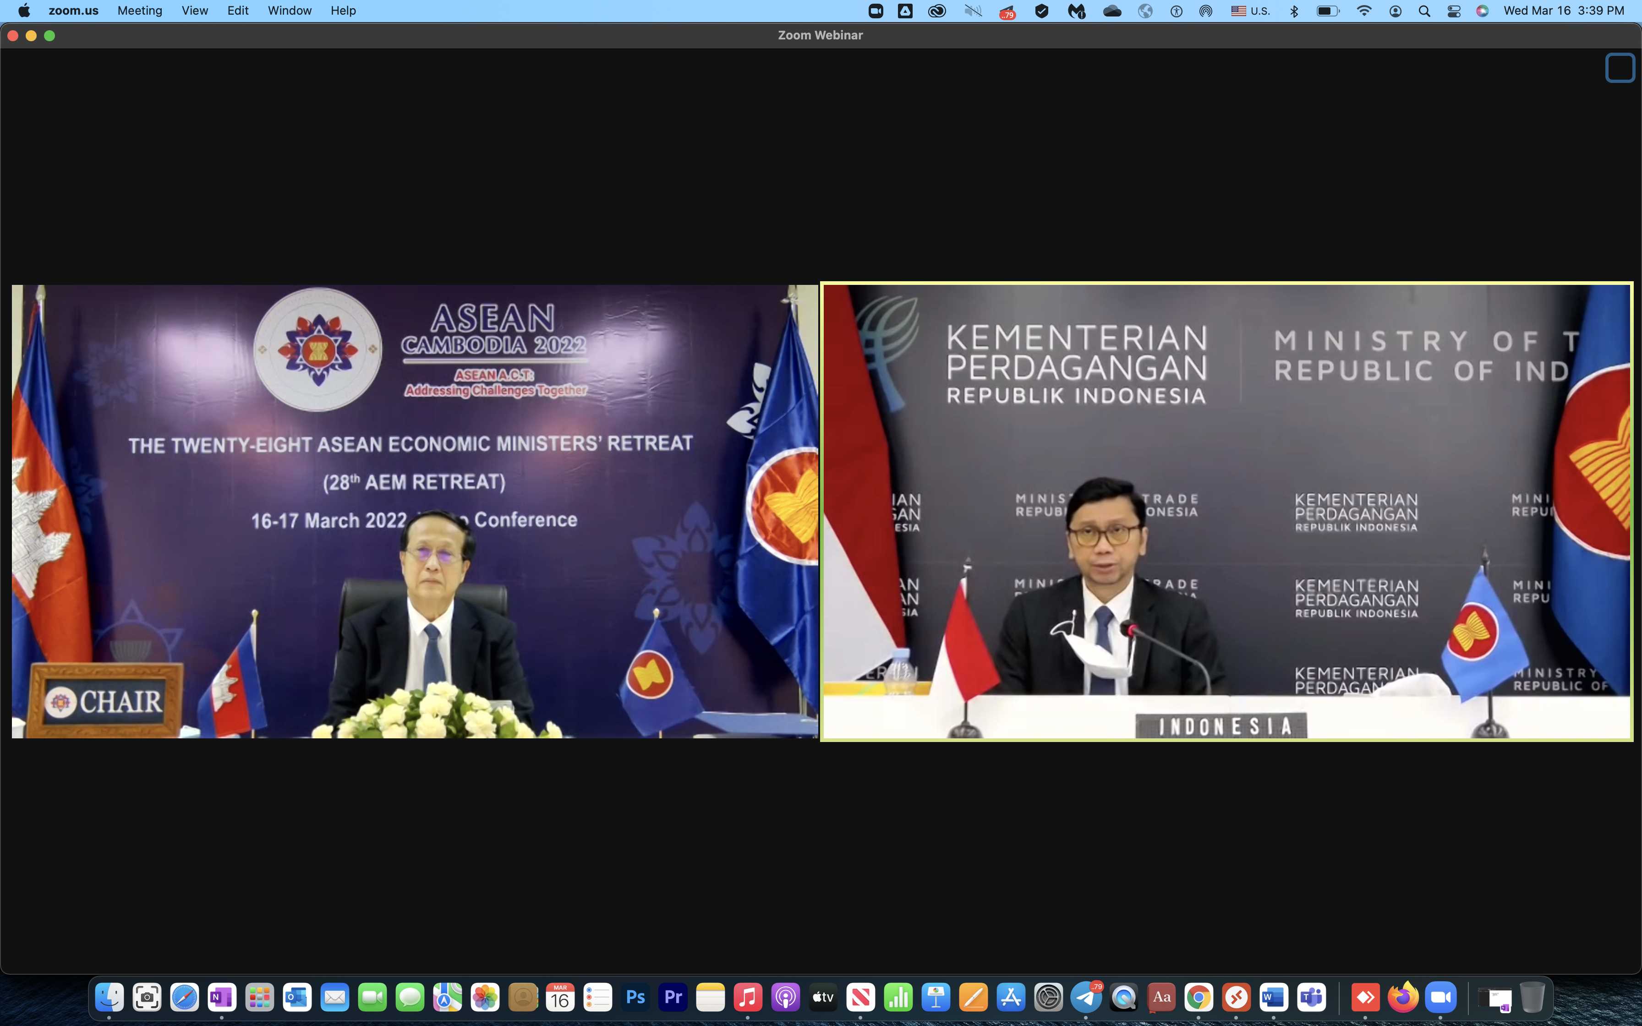The image size is (1642, 1026).
Task: Open Safari from the Dock
Action: coord(185,997)
